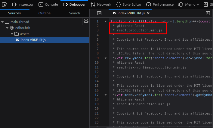Click line number 9 in the gutter

click(97, 58)
